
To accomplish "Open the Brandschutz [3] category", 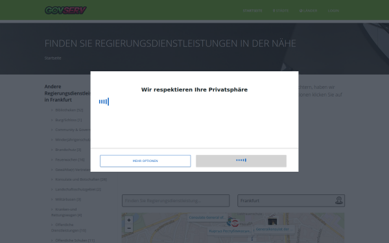I will point(68,150).
